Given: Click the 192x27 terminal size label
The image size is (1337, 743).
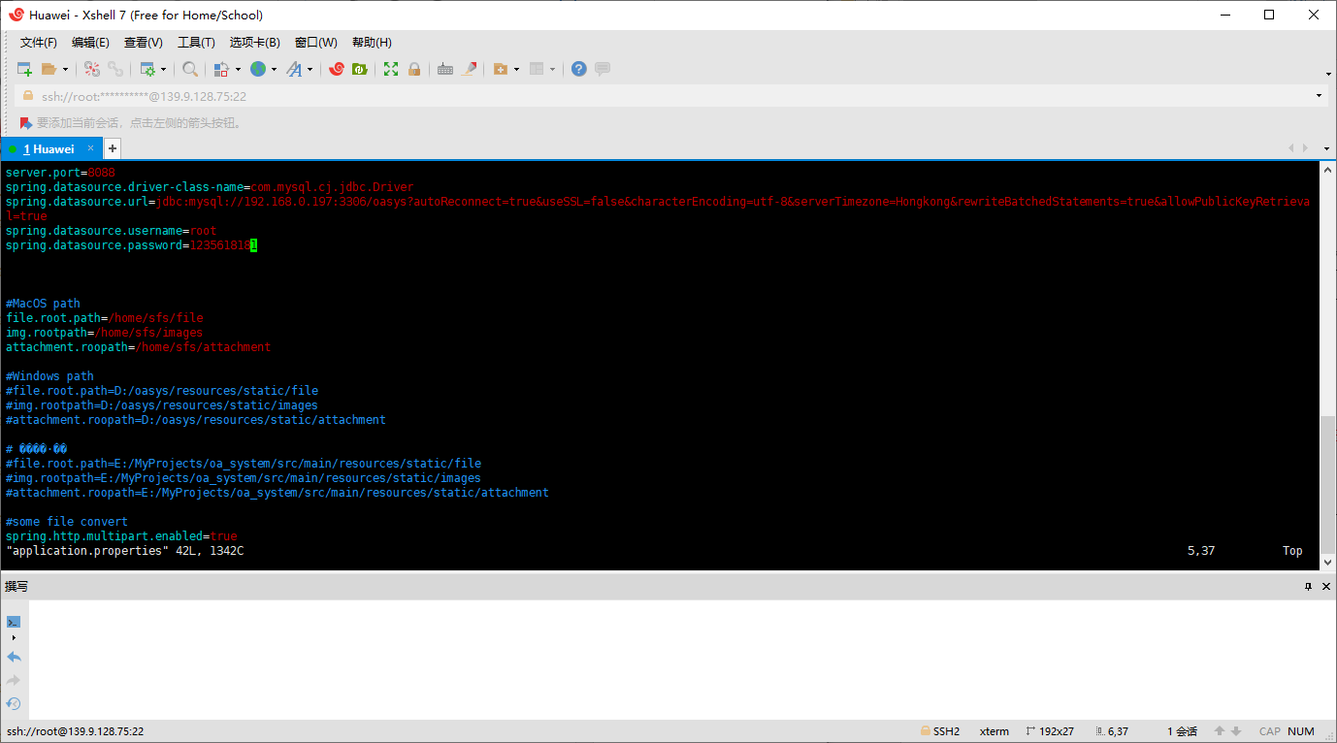Looking at the screenshot, I should pos(1050,731).
